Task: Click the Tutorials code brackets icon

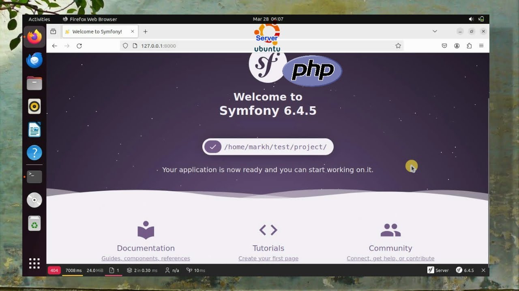Action: (268, 230)
